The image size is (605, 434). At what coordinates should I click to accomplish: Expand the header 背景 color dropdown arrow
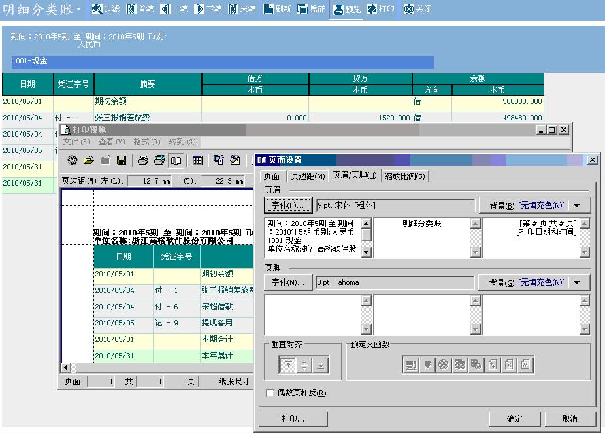click(x=577, y=205)
